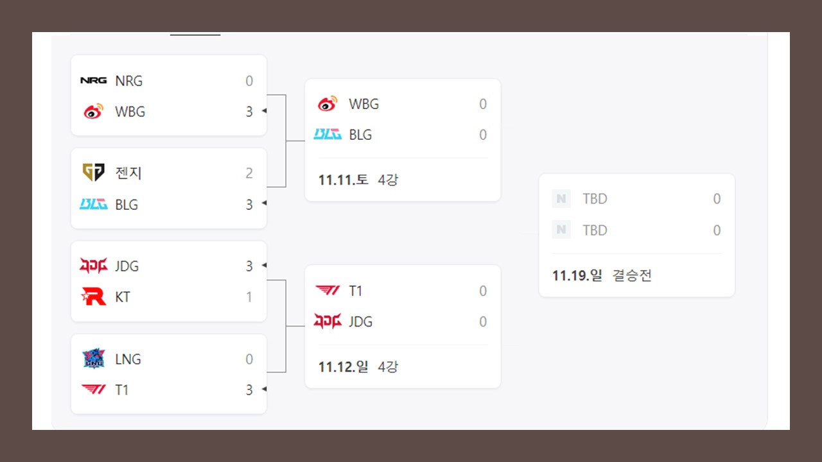This screenshot has width=822, height=462.
Task: Click the T1 logo in the lower quarterfinal
Action: click(x=93, y=389)
